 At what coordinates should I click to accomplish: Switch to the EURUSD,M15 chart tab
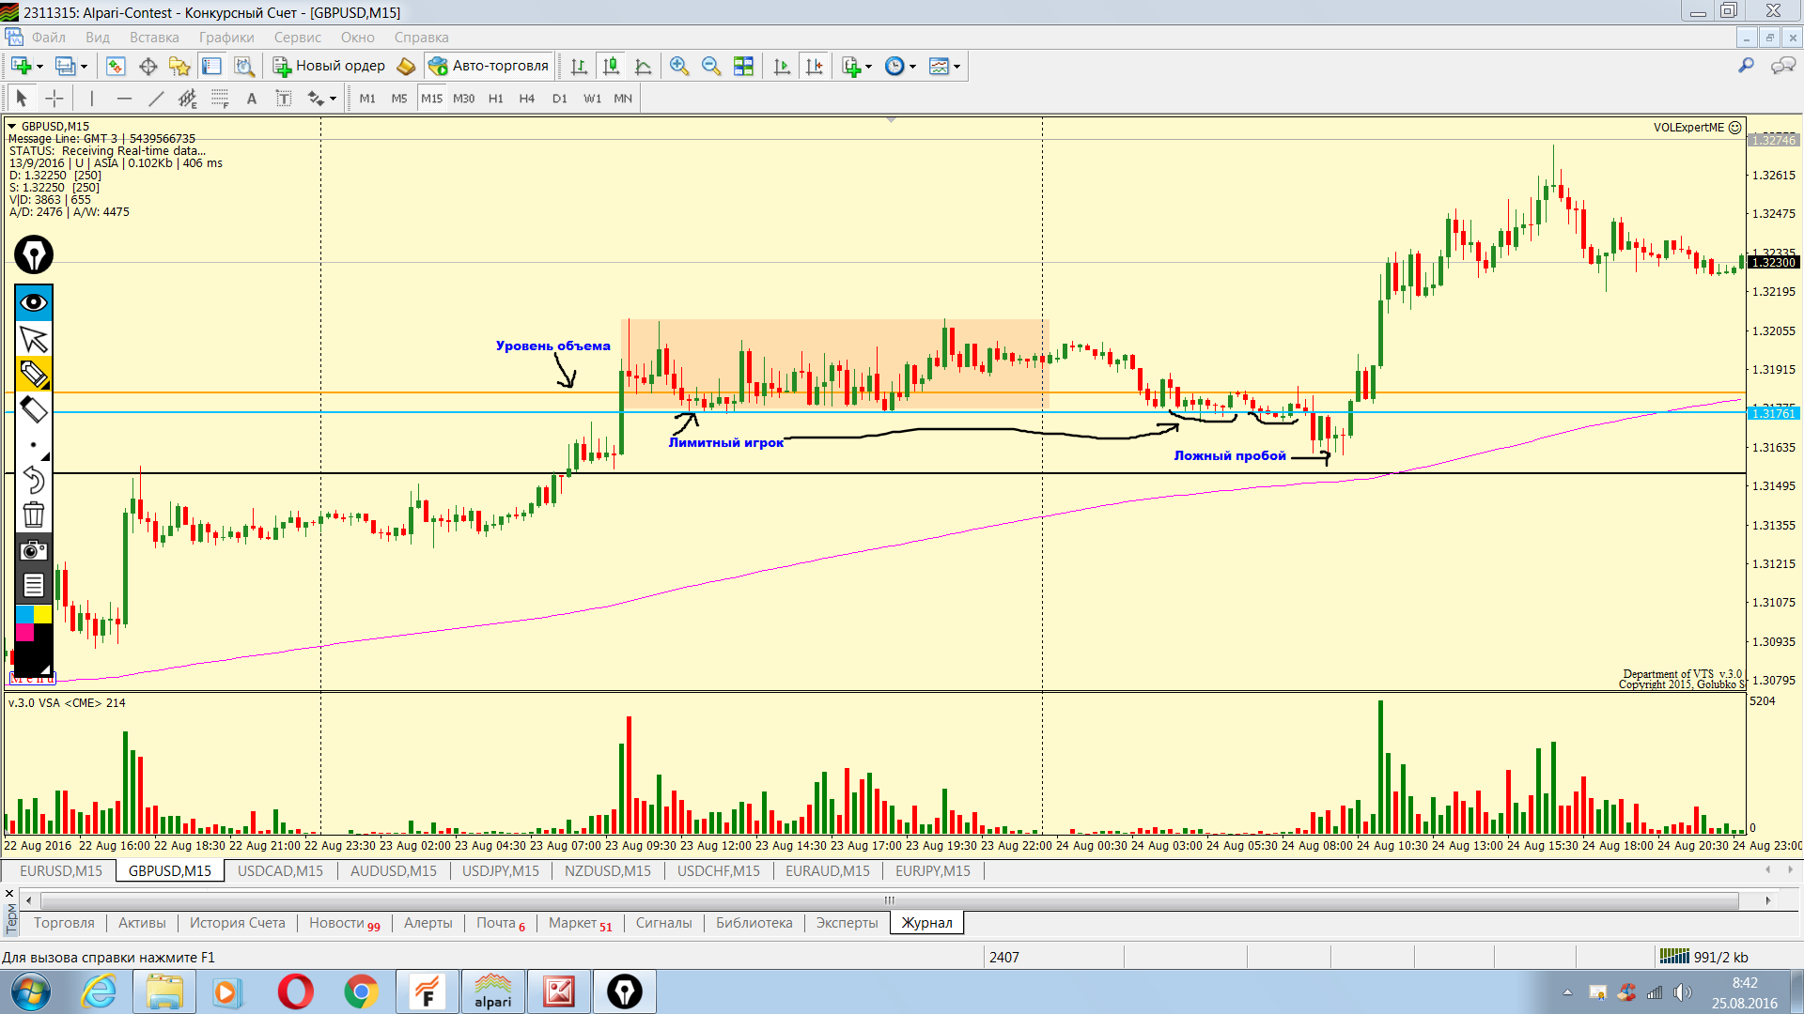coord(61,870)
